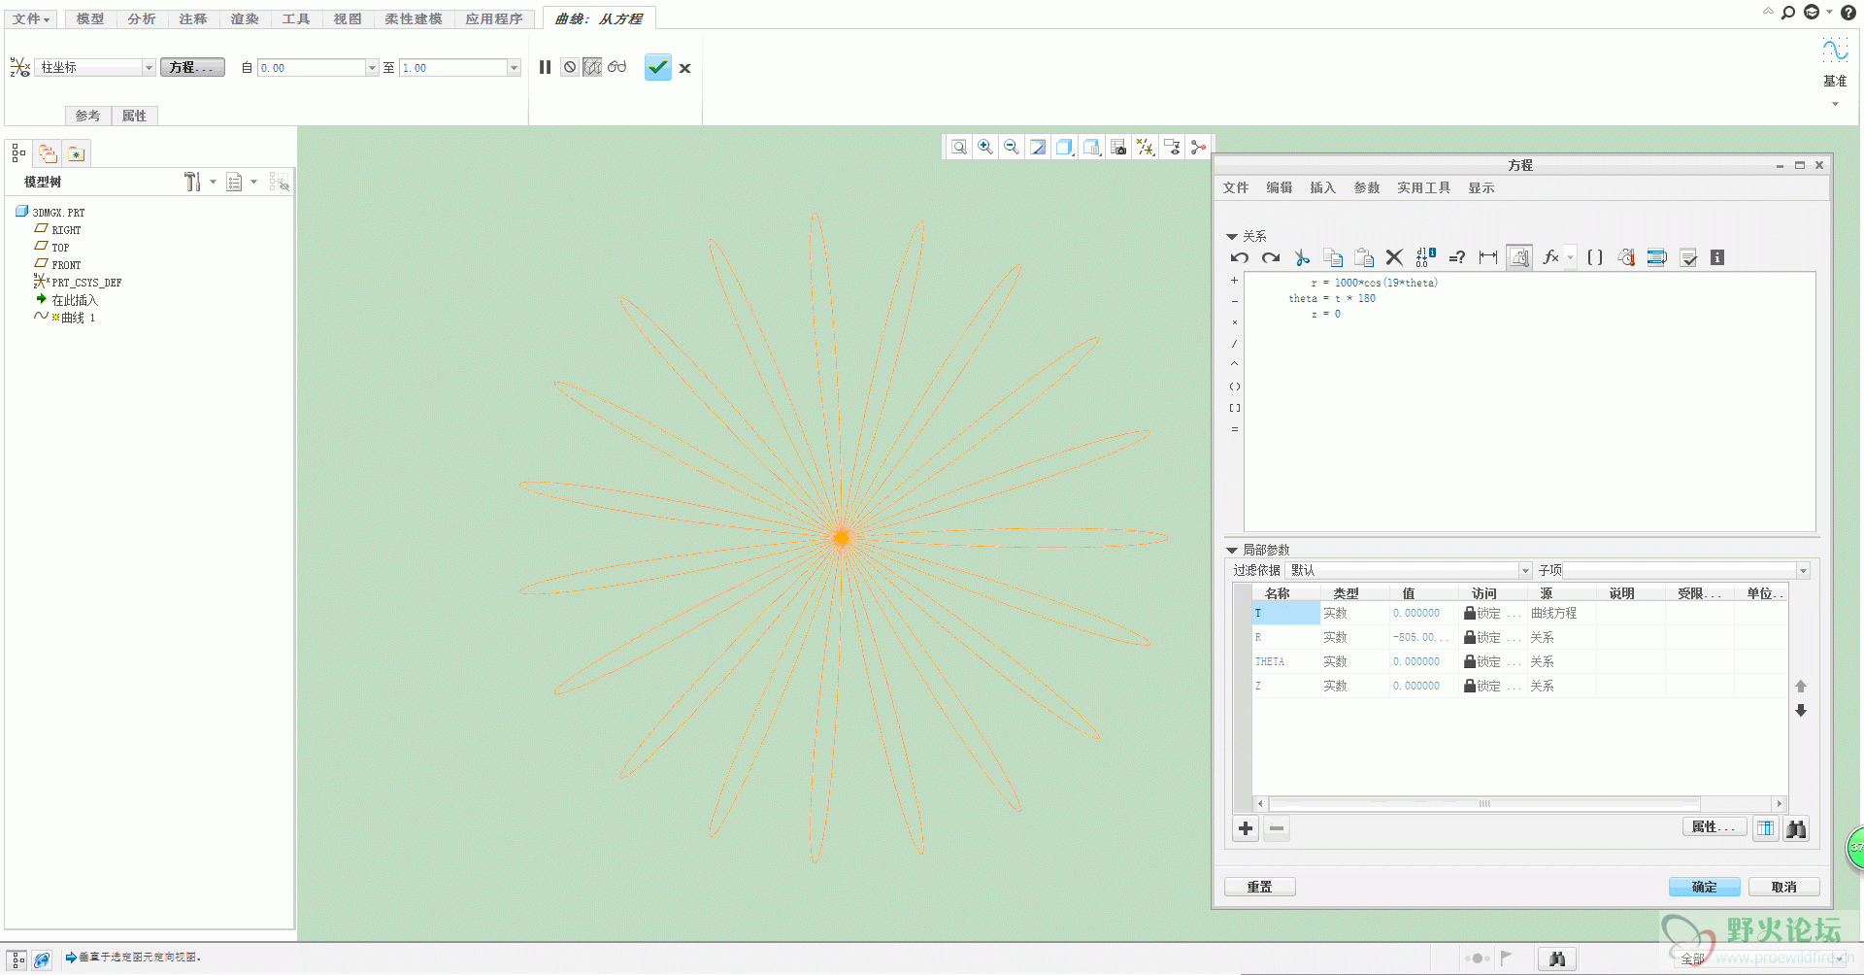This screenshot has height=975, width=1864.
Task: Paste text into the relations editor
Action: point(1364,257)
